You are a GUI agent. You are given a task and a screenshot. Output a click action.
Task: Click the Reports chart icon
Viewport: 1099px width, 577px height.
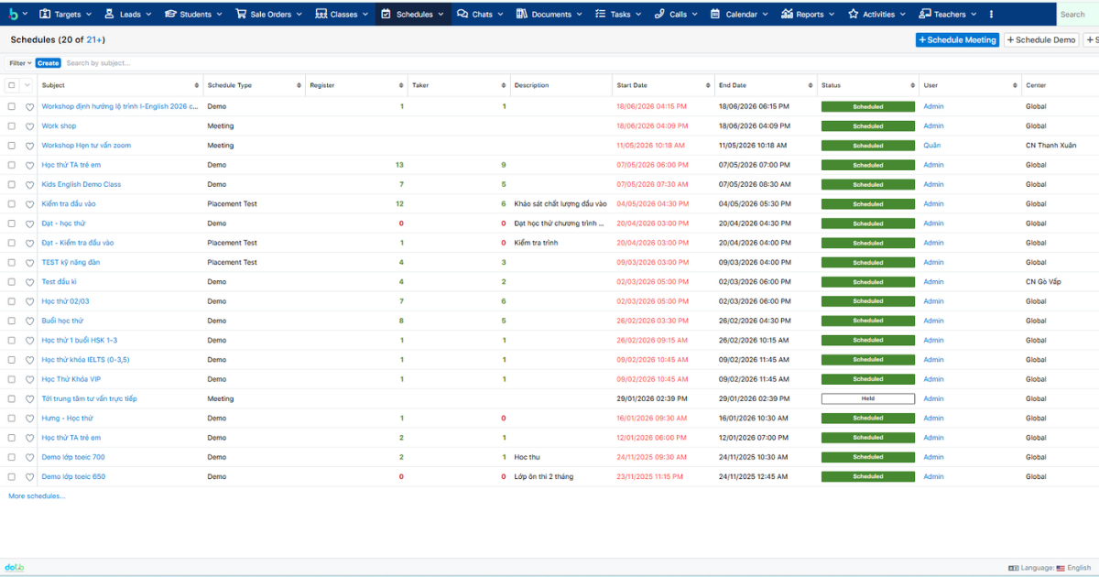coord(788,14)
